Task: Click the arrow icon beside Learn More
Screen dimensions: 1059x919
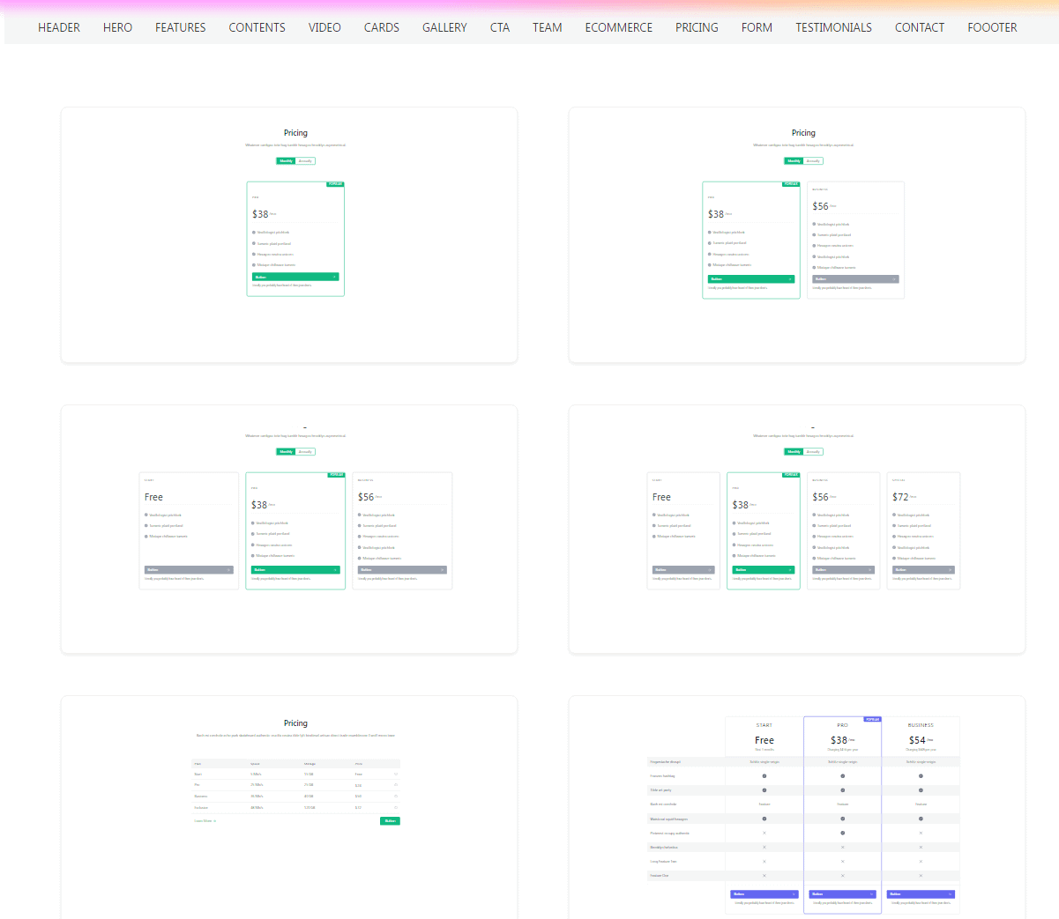Action: point(215,821)
